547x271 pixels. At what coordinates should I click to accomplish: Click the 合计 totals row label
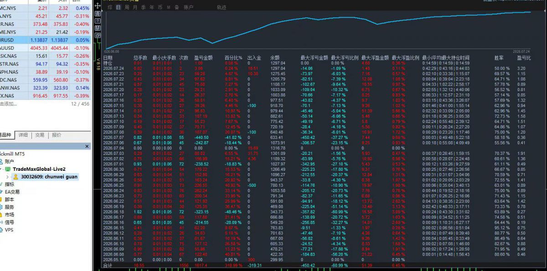point(108,265)
